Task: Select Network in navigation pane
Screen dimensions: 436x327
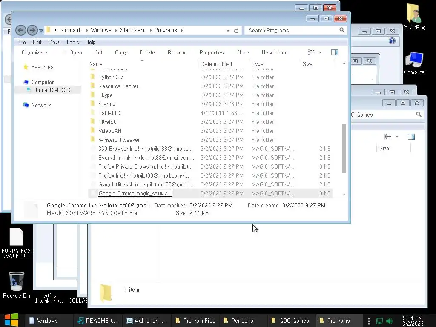Action: point(41,105)
